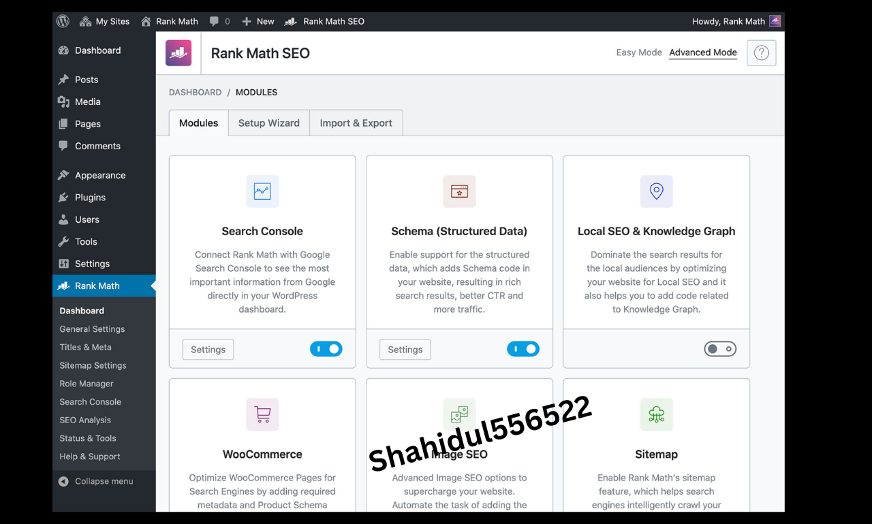Click the My Sites label
This screenshot has width=872, height=524.
tap(112, 21)
